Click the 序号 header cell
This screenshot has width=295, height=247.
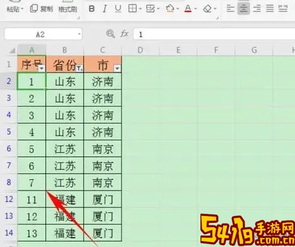[x=32, y=64]
